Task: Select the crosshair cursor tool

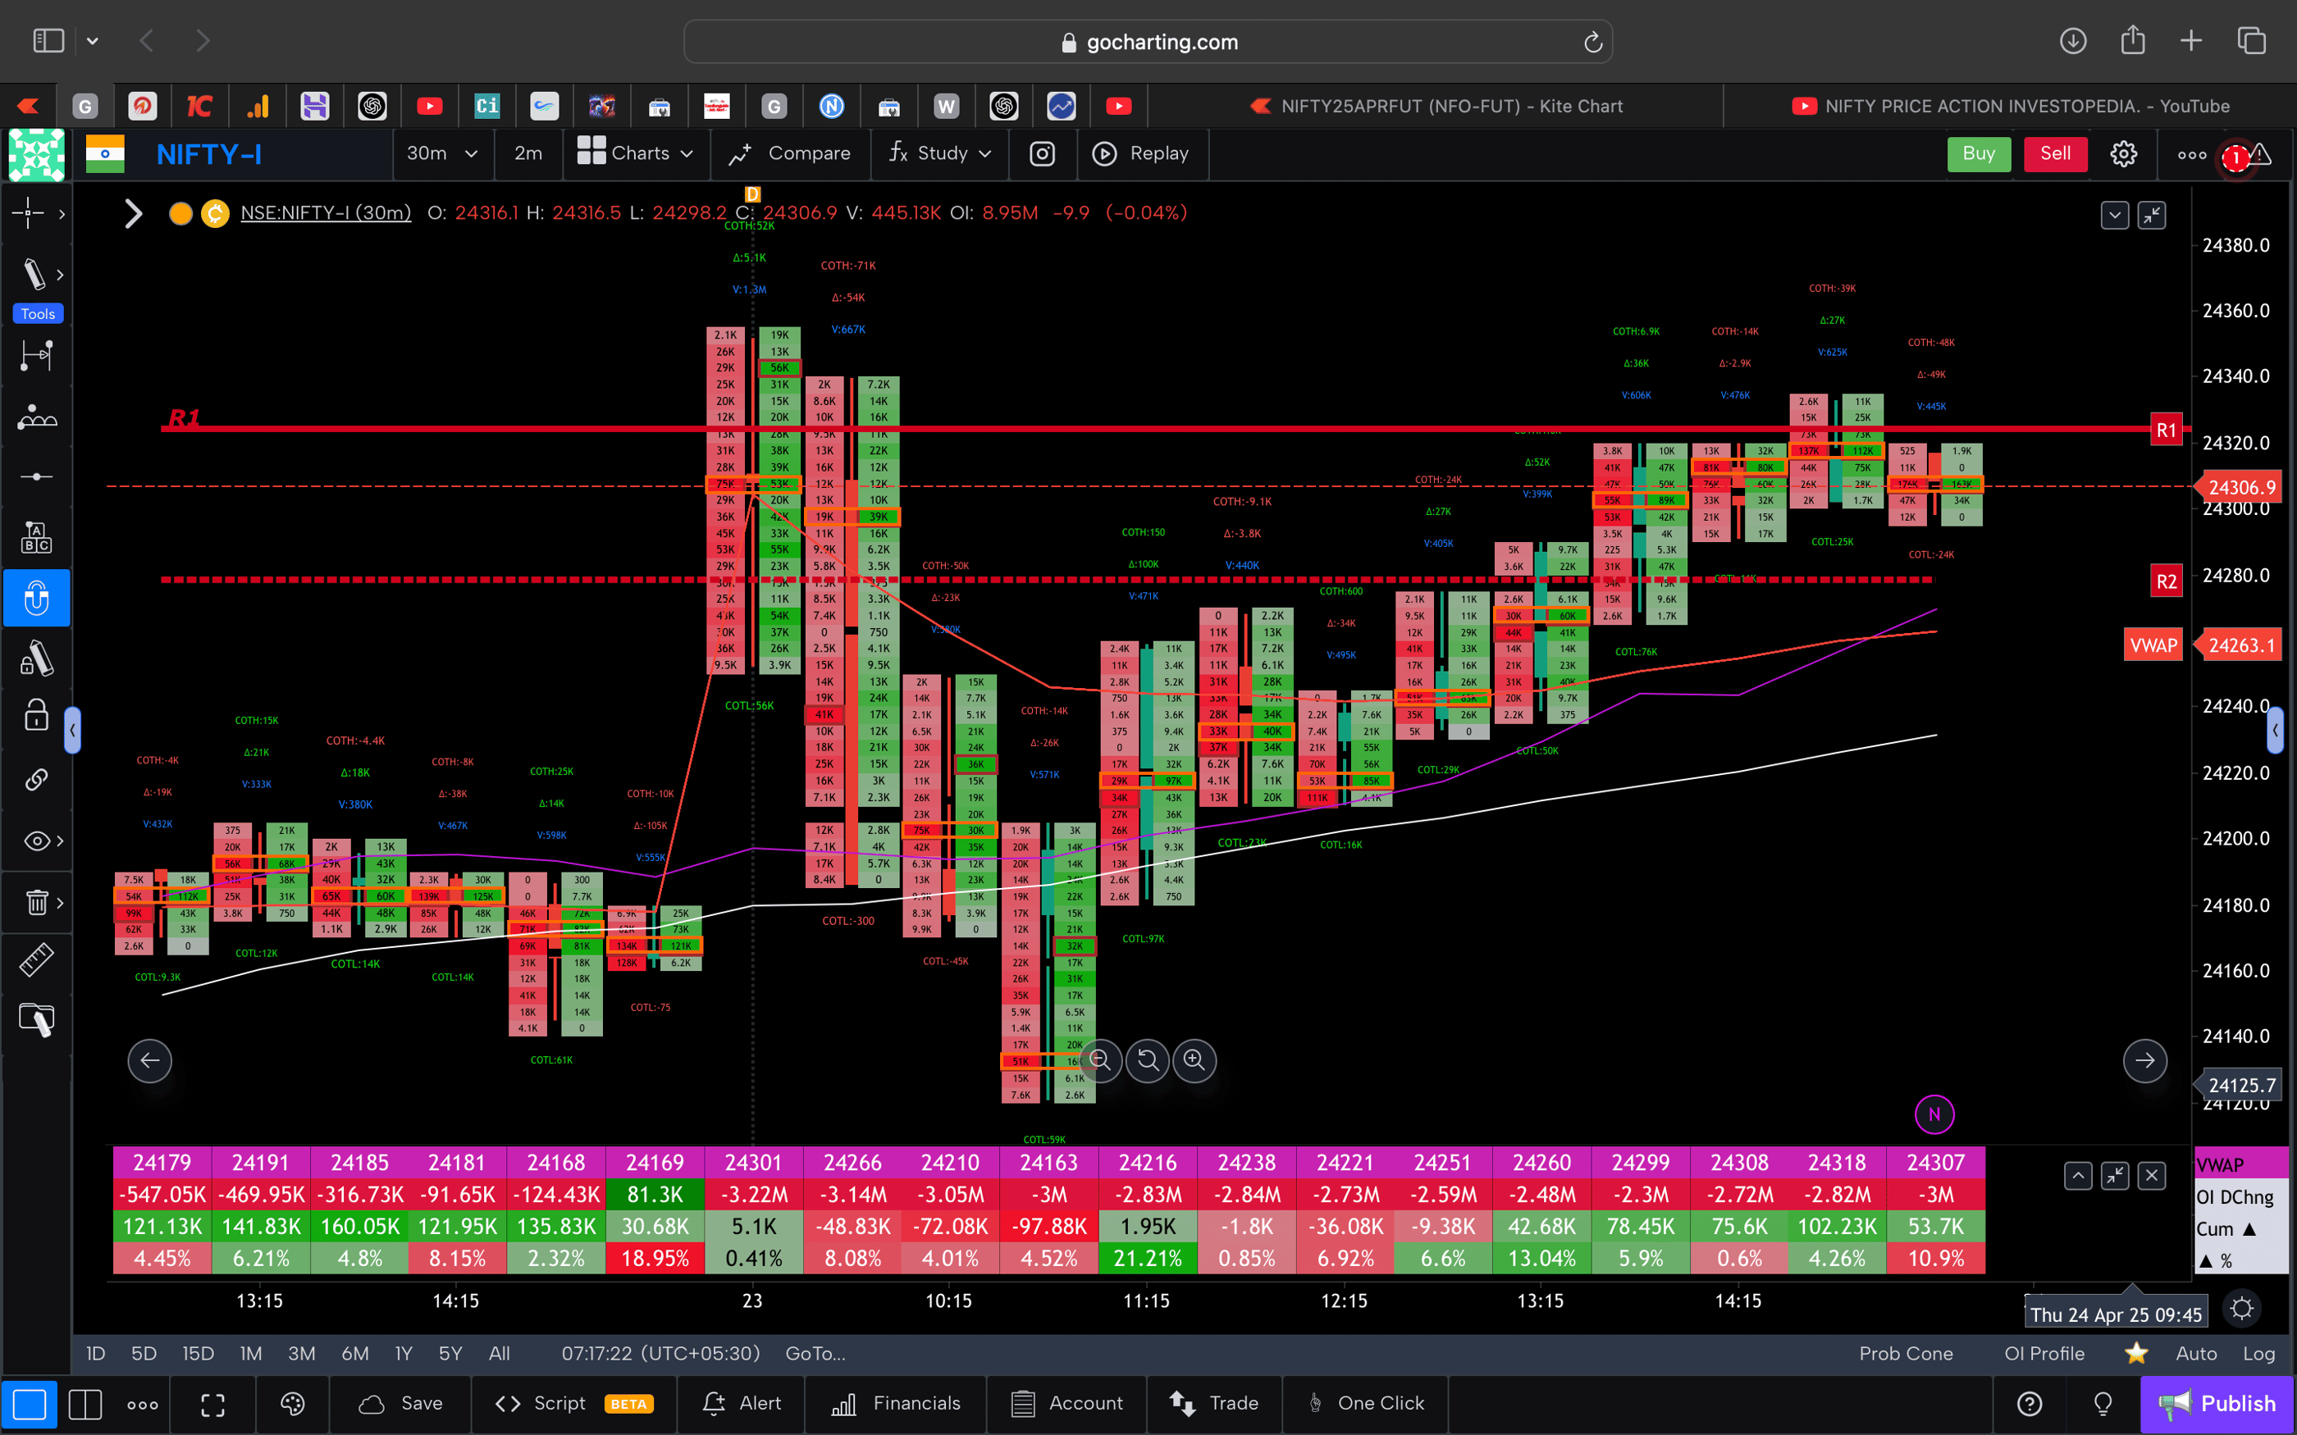Action: point(29,213)
